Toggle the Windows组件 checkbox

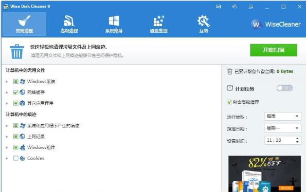pos(16,147)
